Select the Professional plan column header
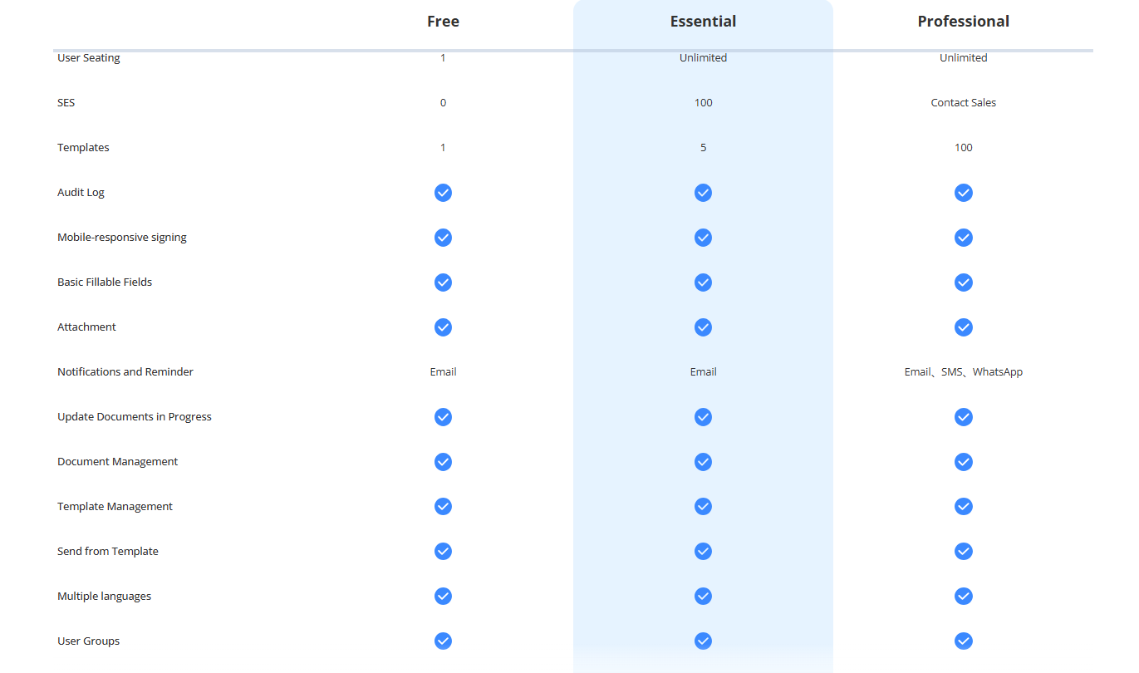 pos(963,22)
